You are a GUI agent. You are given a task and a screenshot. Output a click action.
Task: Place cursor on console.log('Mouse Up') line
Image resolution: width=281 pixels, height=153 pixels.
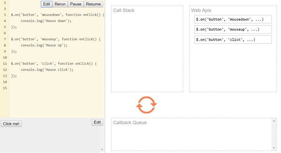tap(44, 45)
